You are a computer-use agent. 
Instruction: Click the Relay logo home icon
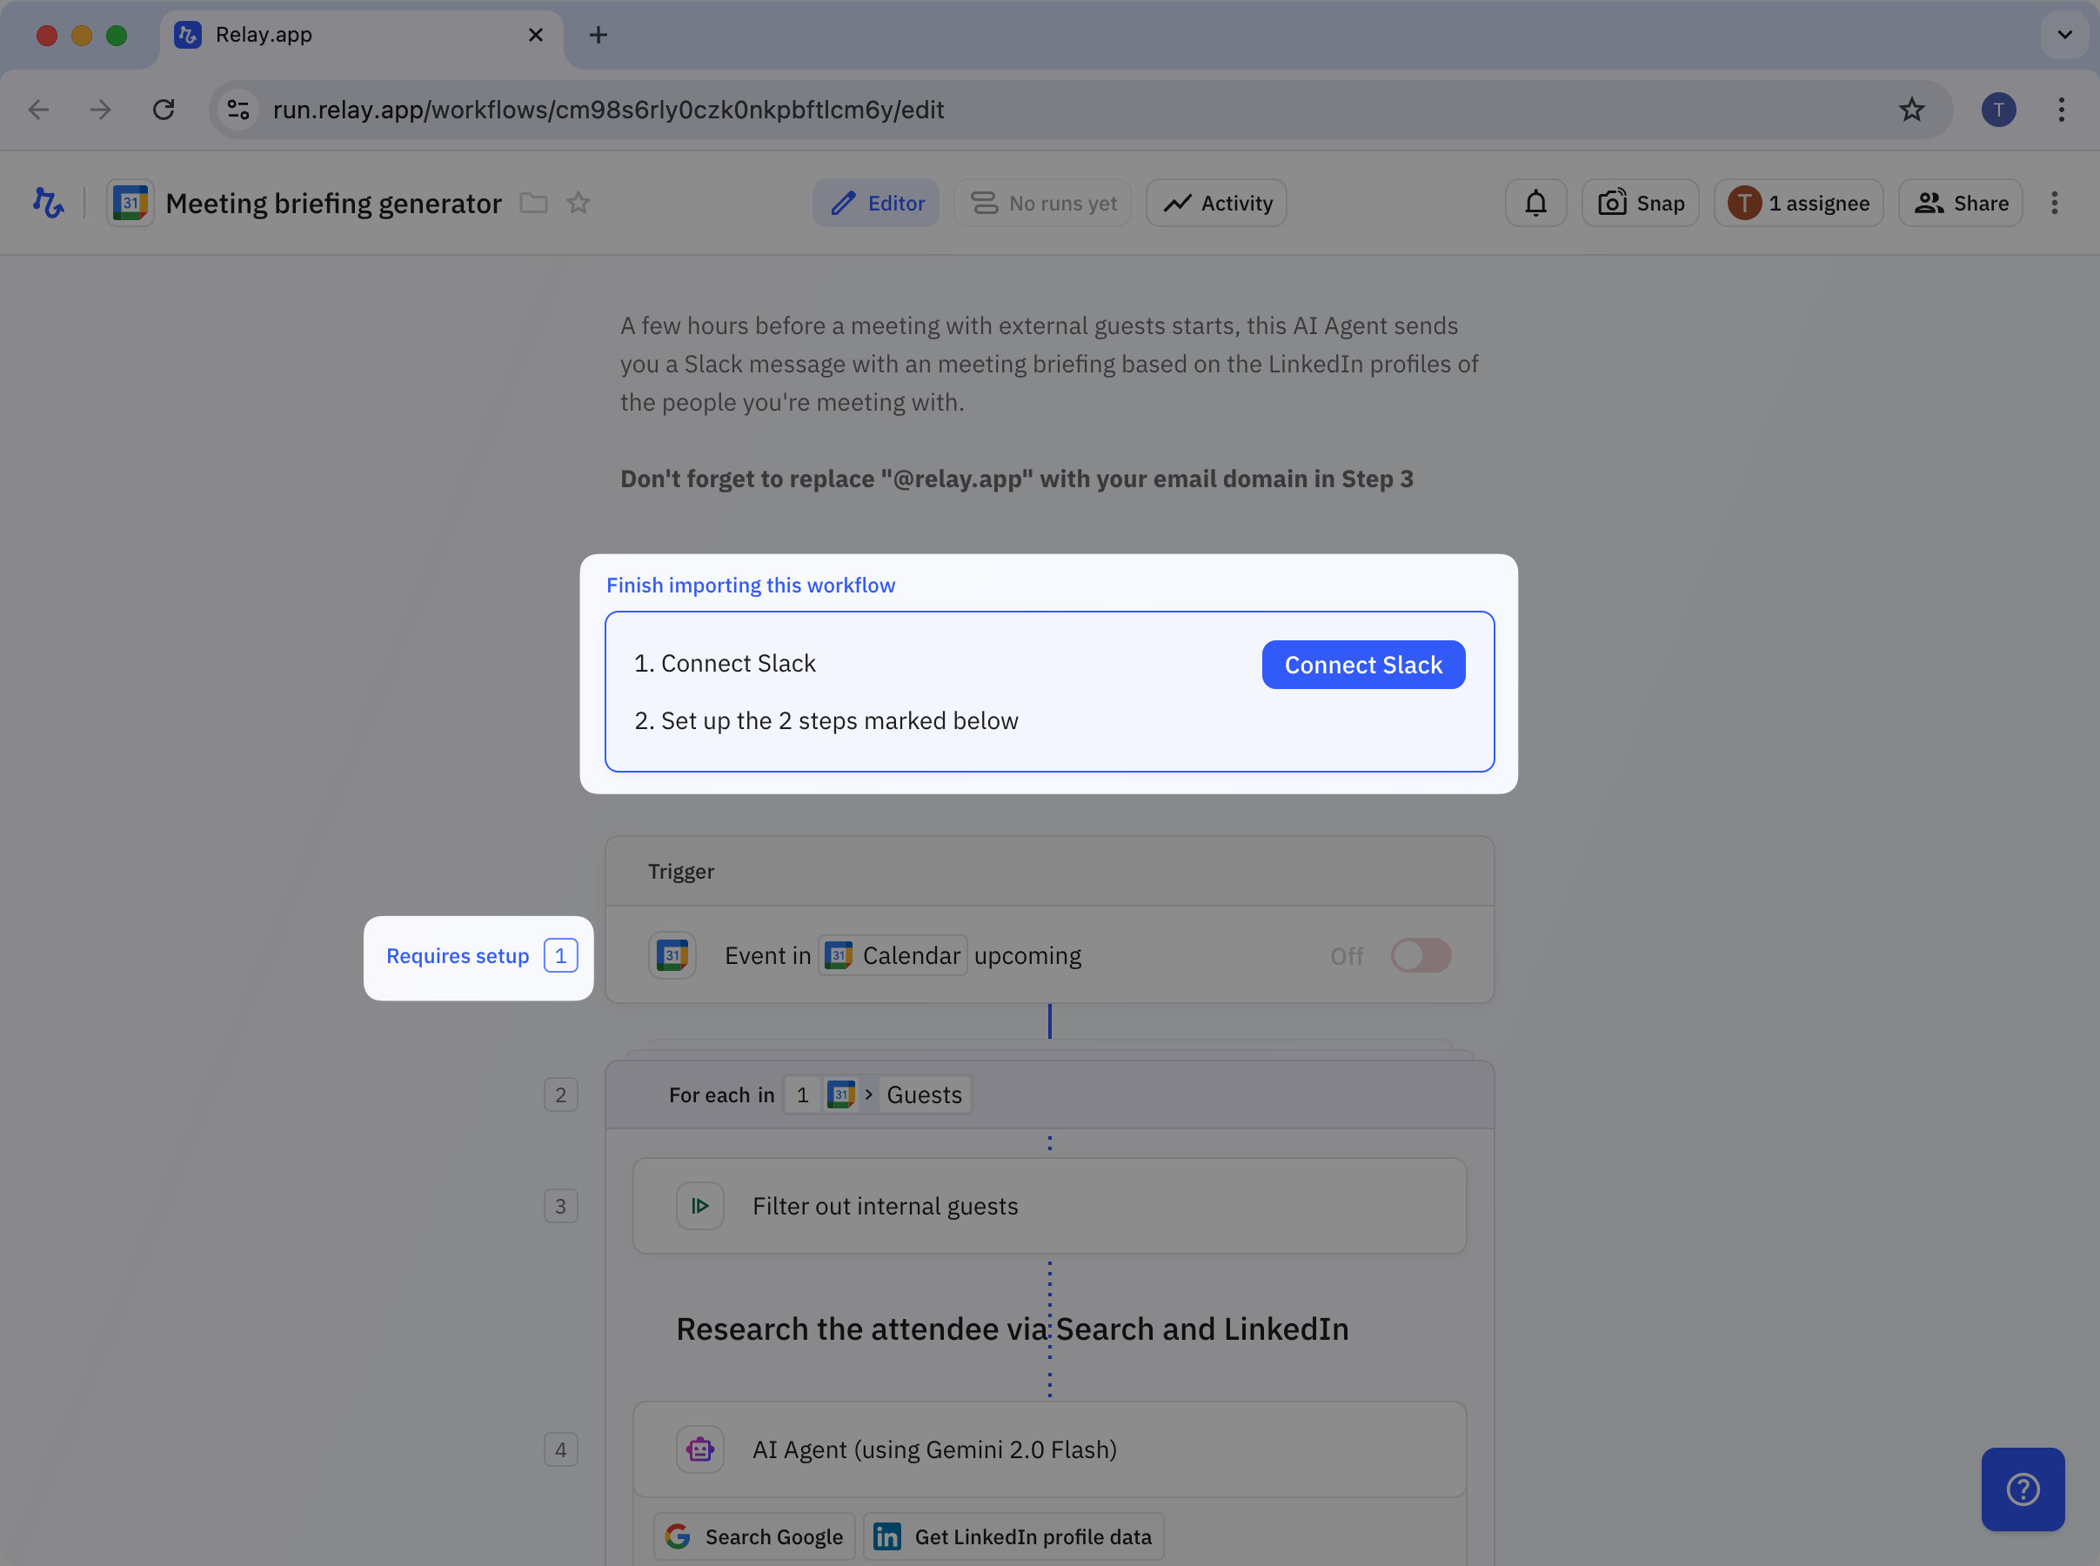tap(49, 203)
